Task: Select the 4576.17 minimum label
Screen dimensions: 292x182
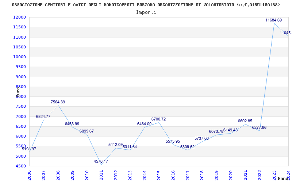Action: tap(101, 161)
